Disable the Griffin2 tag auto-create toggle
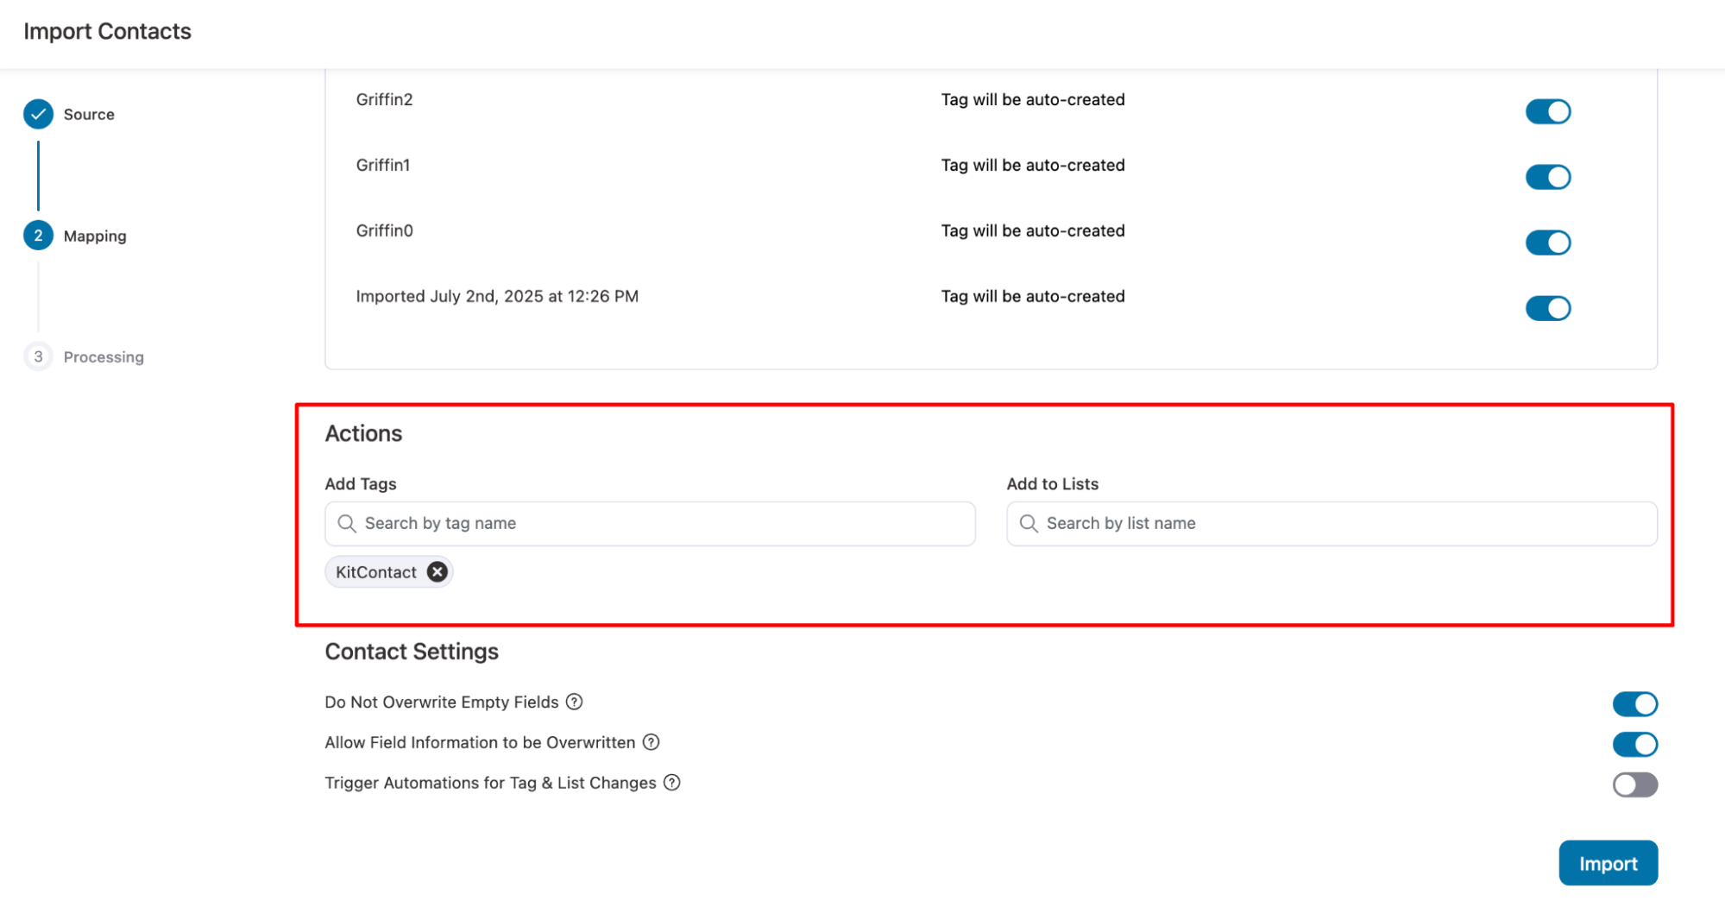The width and height of the screenshot is (1725, 901). [x=1548, y=112]
